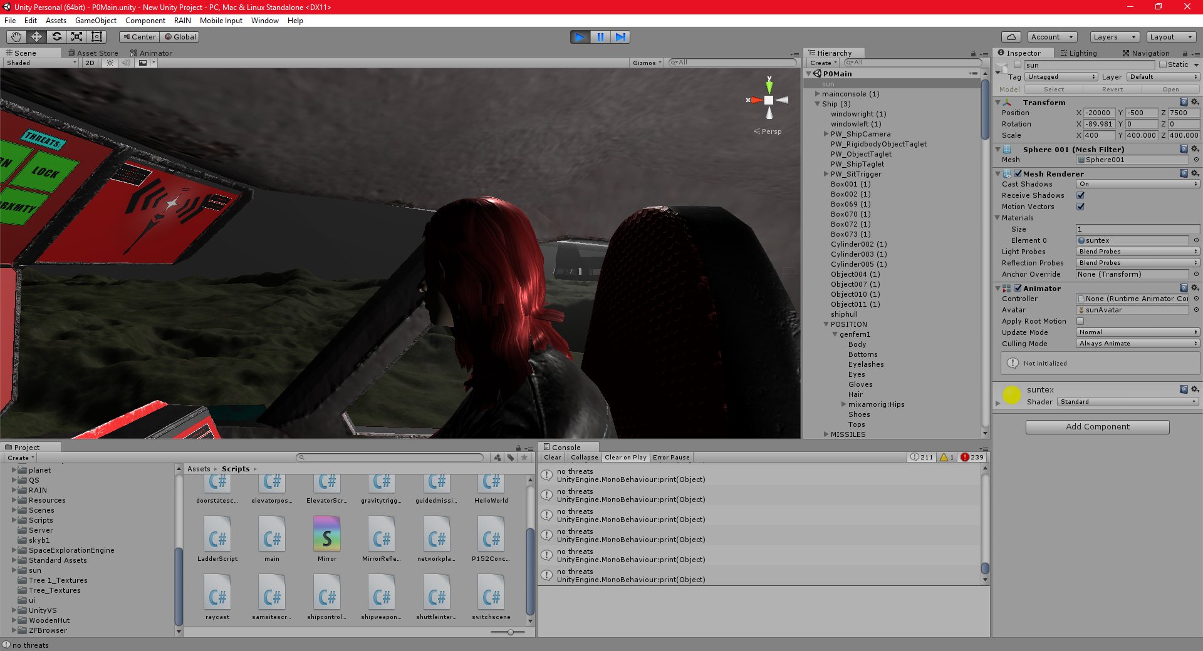The height and width of the screenshot is (651, 1203).
Task: Click the search by type icon in Project
Action: 497,458
